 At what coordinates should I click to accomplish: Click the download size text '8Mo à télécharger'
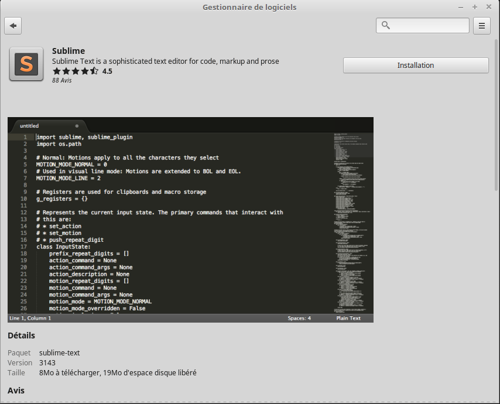(x=69, y=373)
